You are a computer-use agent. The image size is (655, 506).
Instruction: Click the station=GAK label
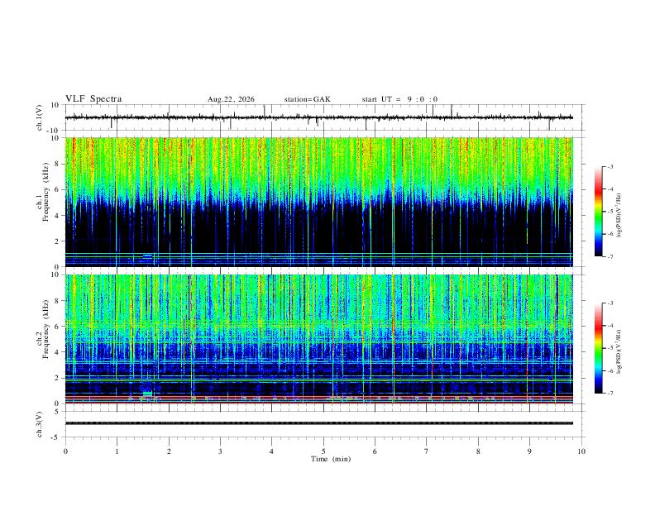308,99
